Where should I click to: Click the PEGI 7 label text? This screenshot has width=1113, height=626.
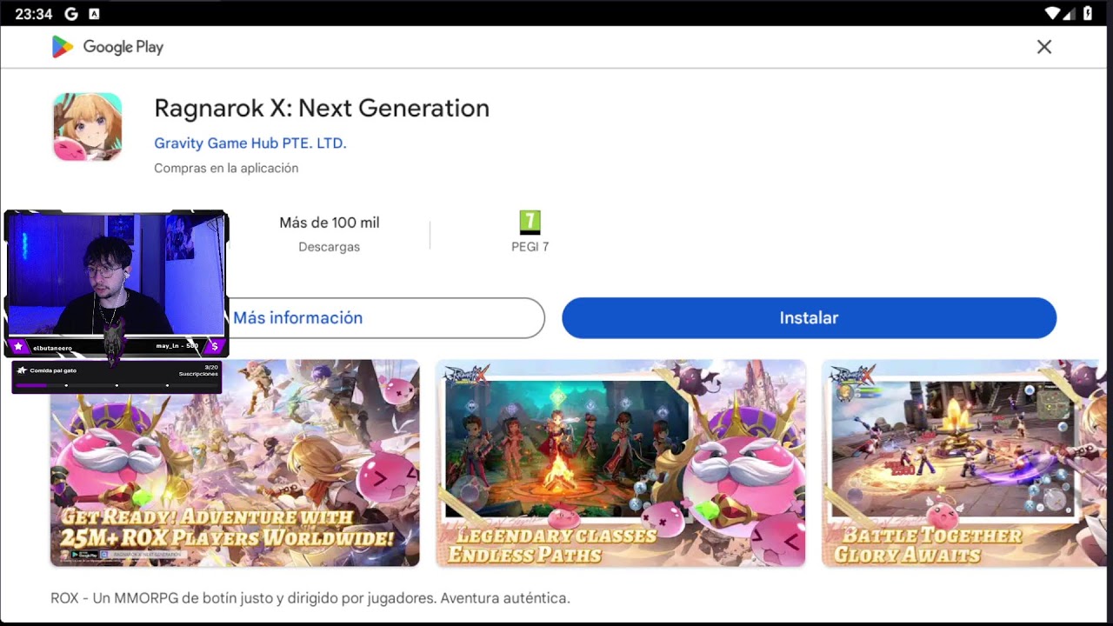tap(530, 247)
